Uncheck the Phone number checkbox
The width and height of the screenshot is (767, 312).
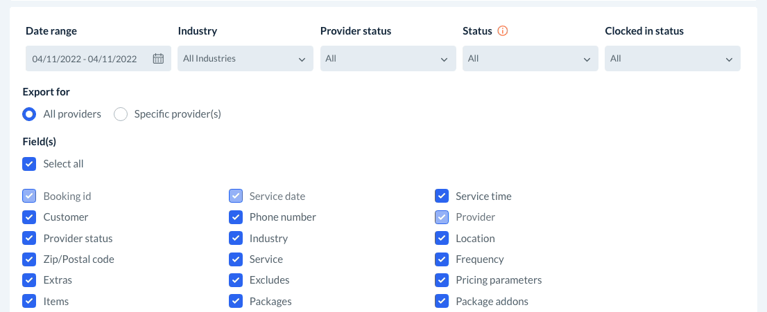(236, 217)
